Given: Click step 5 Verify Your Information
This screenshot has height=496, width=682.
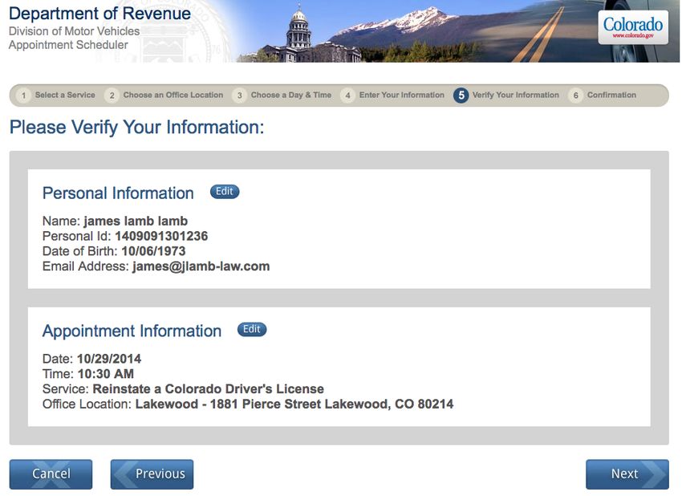Looking at the screenshot, I should 506,95.
